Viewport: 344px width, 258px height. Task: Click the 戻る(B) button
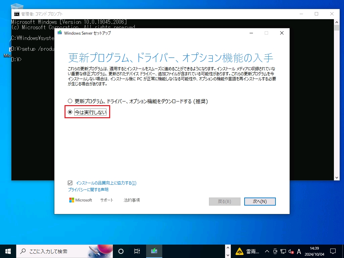pyautogui.click(x=225, y=202)
